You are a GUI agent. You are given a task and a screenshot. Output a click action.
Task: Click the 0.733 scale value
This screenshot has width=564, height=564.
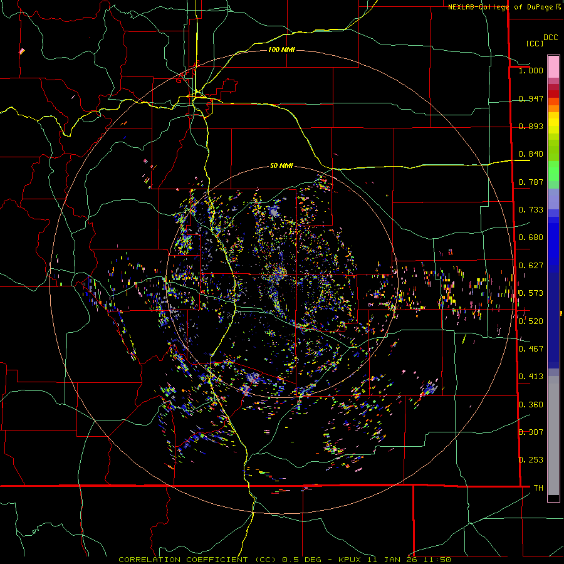pyautogui.click(x=531, y=210)
